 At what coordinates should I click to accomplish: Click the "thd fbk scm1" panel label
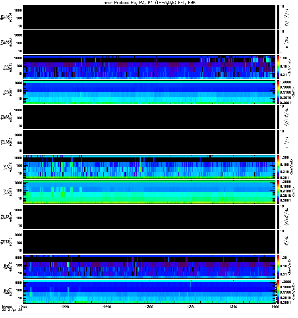pyautogui.click(x=8, y=192)
